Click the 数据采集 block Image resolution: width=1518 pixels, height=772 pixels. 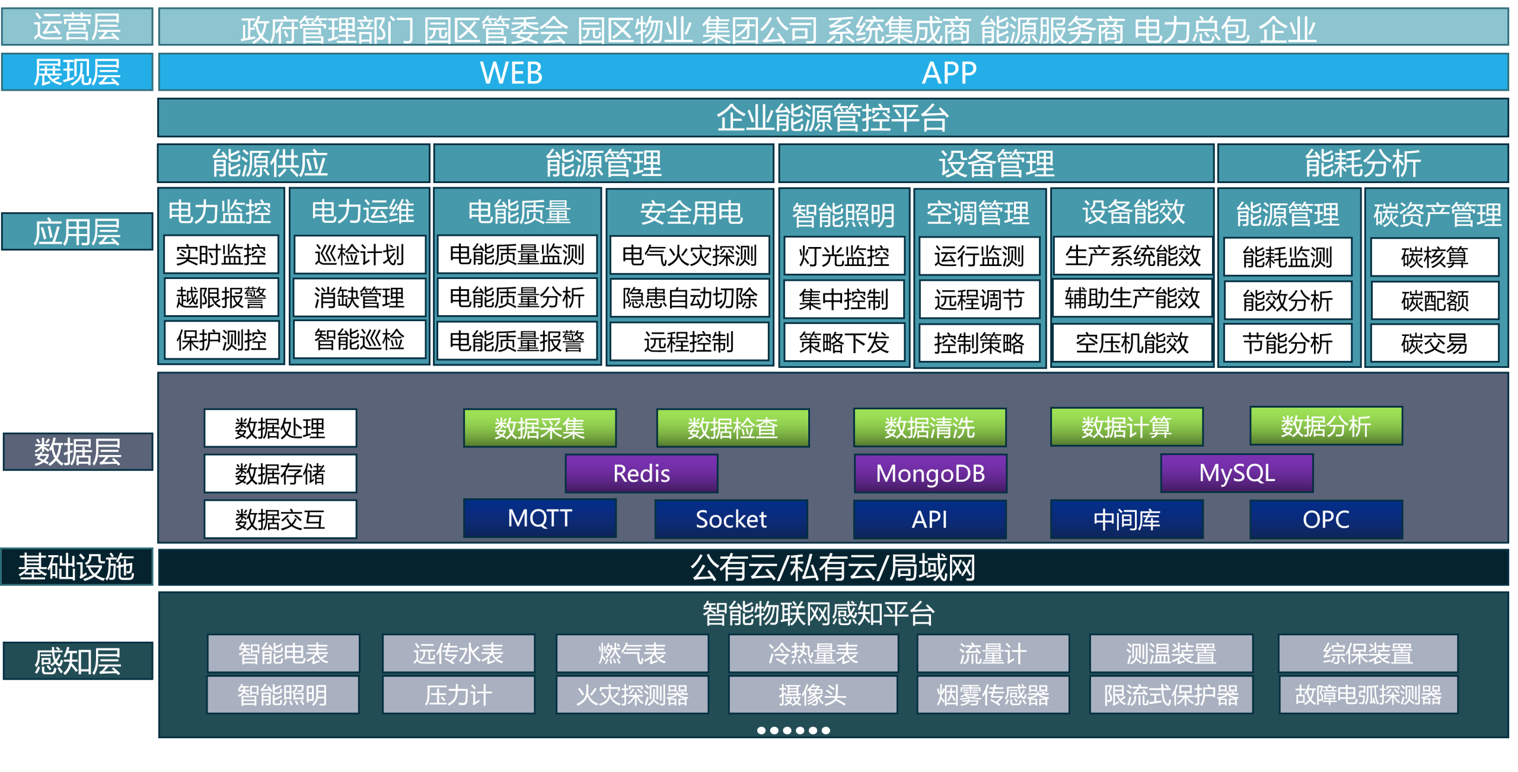[x=540, y=428]
